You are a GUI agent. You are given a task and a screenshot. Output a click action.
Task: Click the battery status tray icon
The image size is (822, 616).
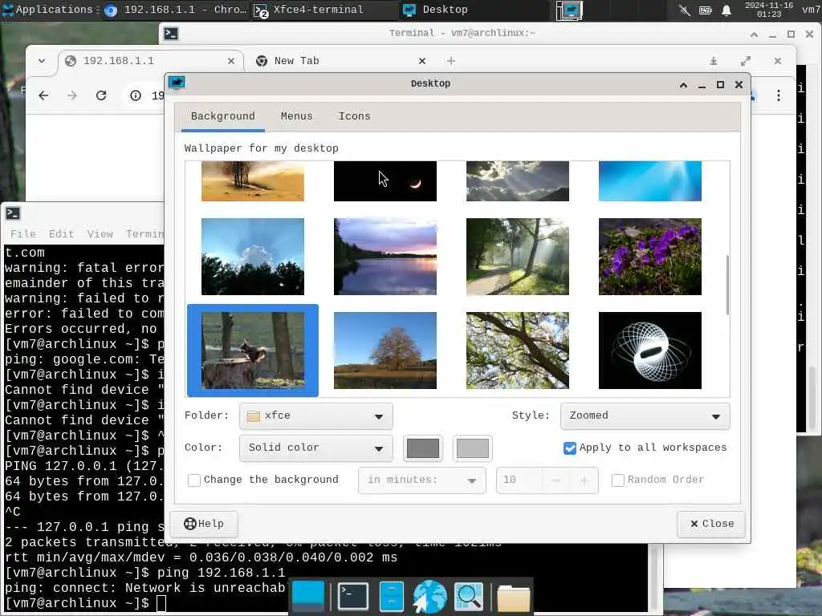click(x=706, y=10)
